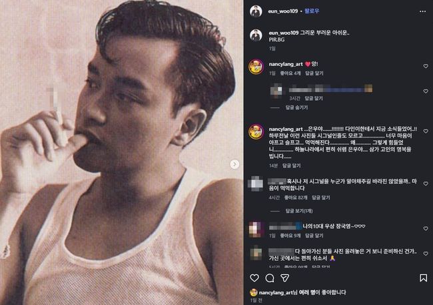Viewport: 433px width, 305px height.
Task: Reply to nancylang_art's first comment via 답글 달기
Action: pos(316,73)
